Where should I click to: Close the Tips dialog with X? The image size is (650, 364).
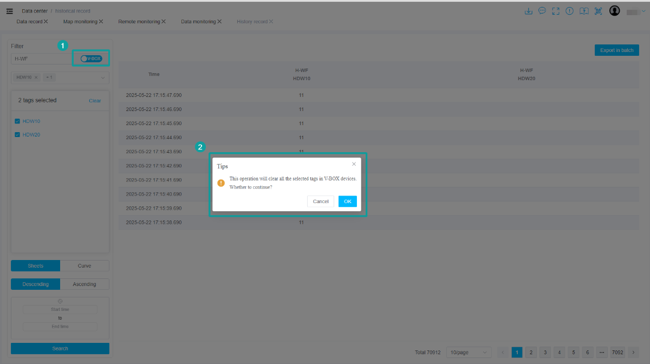(354, 164)
